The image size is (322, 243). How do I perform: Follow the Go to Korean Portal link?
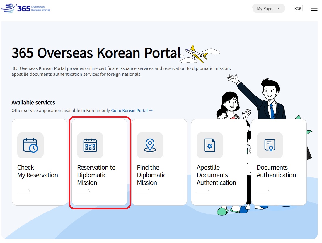coord(132,111)
